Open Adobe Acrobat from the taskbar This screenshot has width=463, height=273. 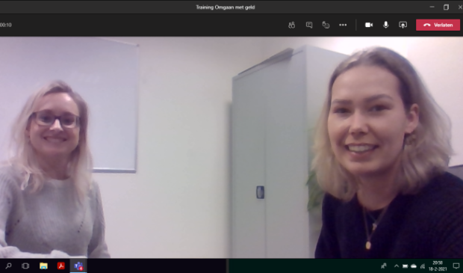[61, 266]
